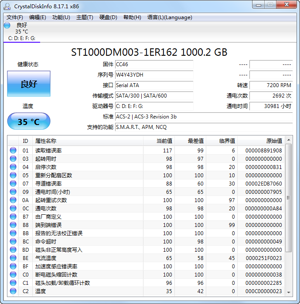Screen dimensions: 300x304
Task: Click the status orb for row 0C 通电次数
Action: pyautogui.click(x=13, y=209)
